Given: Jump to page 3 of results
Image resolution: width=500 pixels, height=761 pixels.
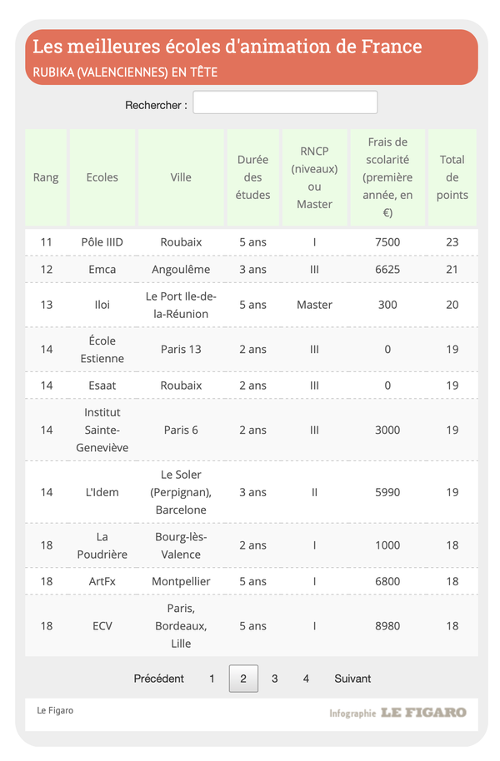Looking at the screenshot, I should [x=274, y=679].
